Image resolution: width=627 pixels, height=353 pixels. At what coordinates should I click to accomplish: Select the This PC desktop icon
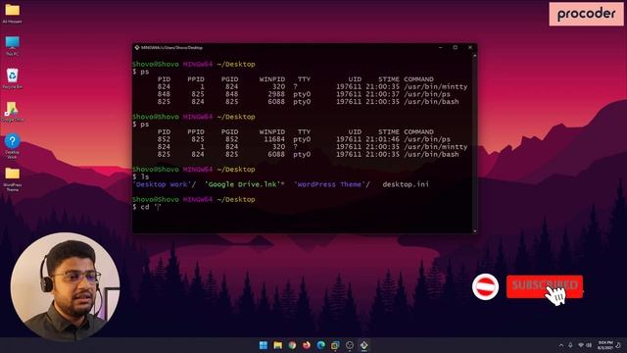coord(12,46)
